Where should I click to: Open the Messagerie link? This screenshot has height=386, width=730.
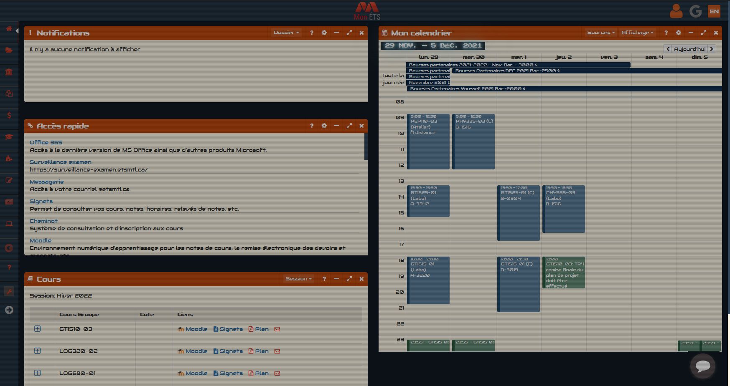[47, 182]
